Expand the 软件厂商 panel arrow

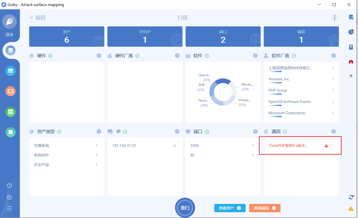click(334, 56)
